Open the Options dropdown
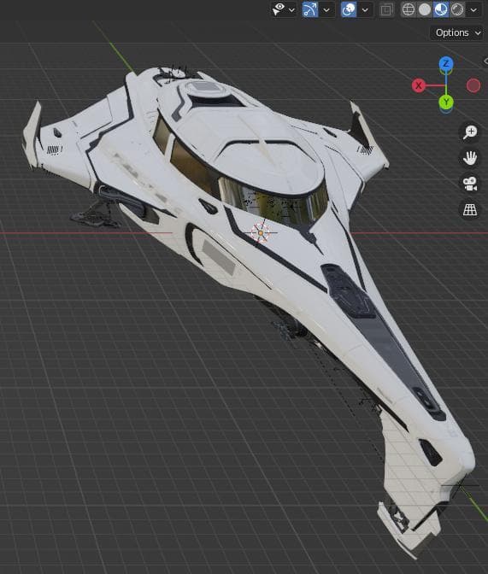 point(457,33)
